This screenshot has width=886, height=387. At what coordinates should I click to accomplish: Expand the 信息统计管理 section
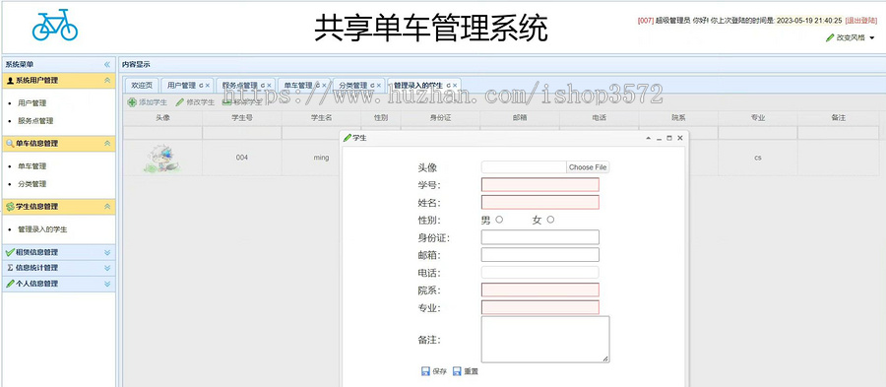coord(106,268)
